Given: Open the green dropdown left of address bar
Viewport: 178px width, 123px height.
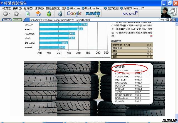Looking at the screenshot, I should tap(17, 20).
